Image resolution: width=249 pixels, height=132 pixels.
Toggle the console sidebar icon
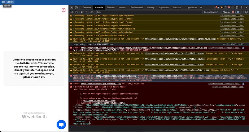tap(71, 12)
